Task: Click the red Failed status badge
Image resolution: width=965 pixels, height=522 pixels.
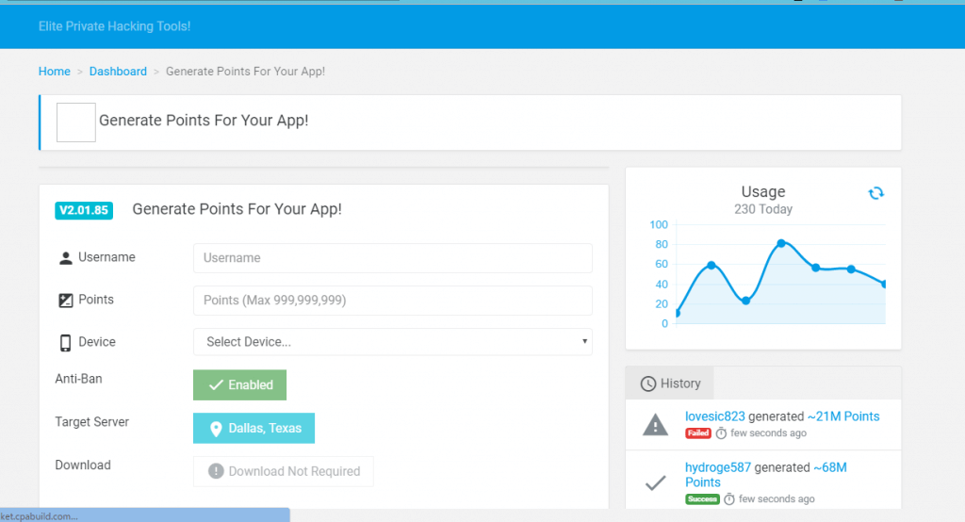Action: pos(698,433)
